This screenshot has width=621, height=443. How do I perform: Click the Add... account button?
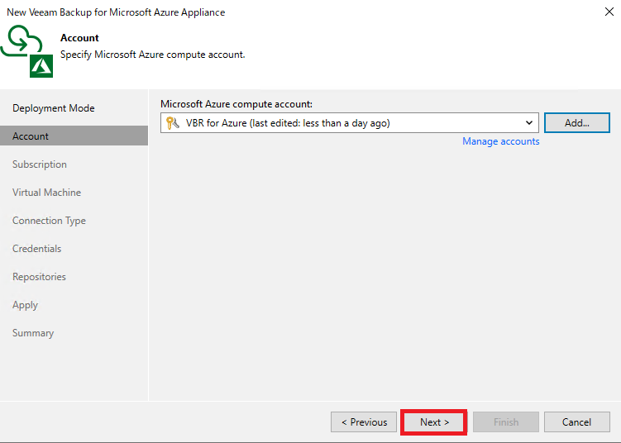point(576,122)
